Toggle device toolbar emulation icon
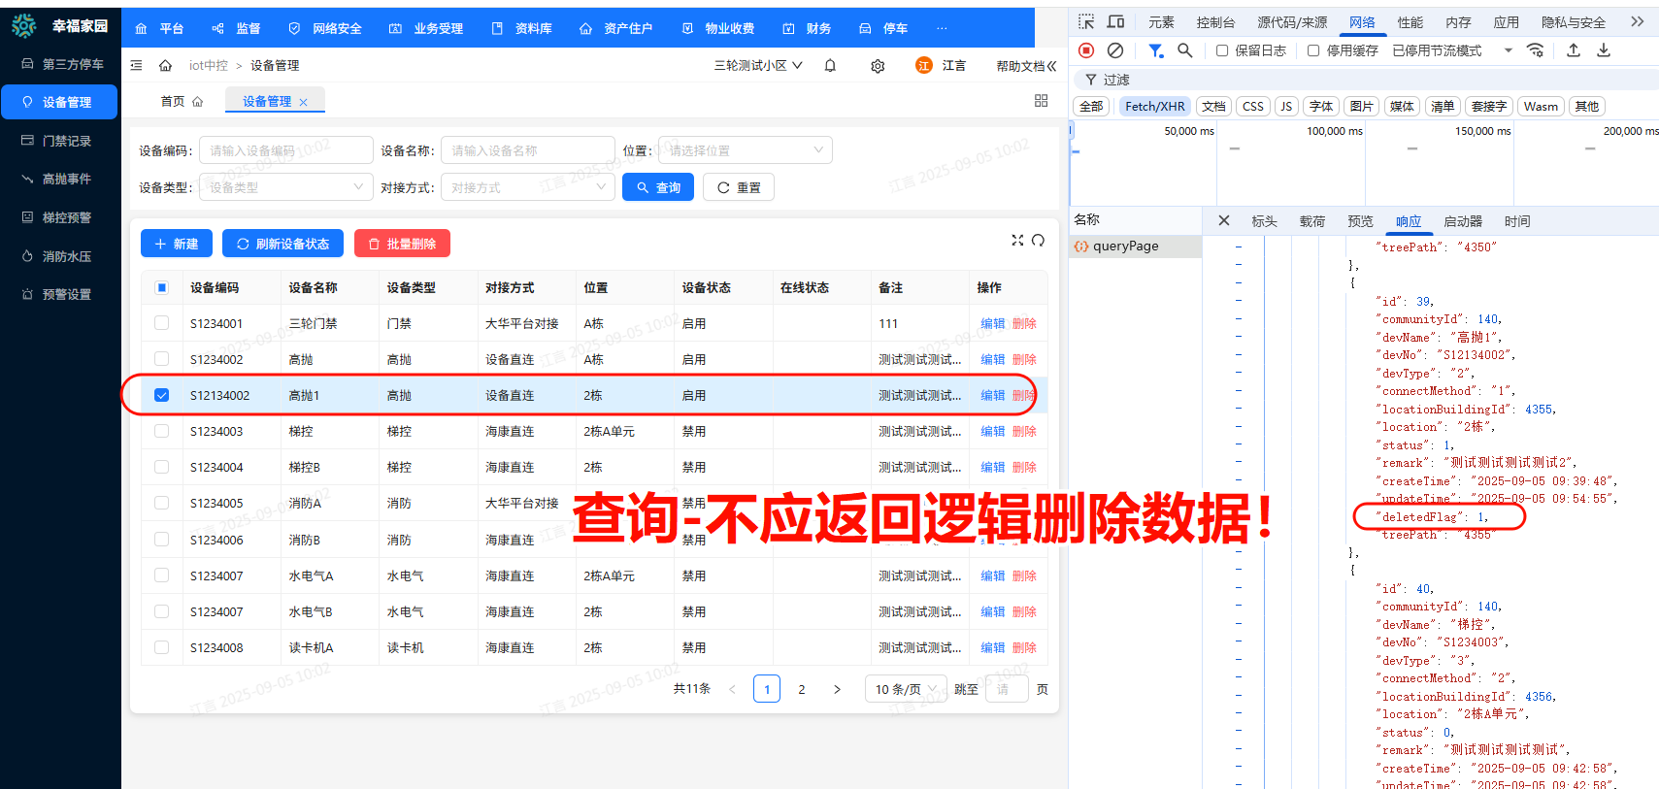Screen dimensions: 1659x789 click(1115, 21)
